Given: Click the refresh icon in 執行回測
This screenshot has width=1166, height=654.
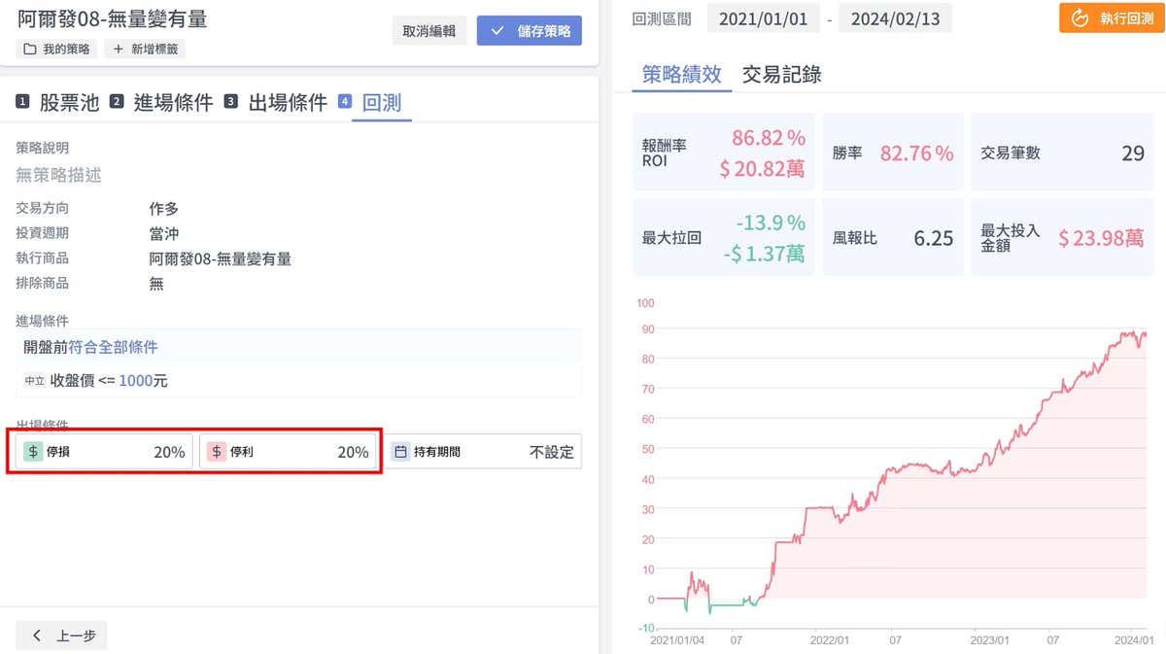Looking at the screenshot, I should point(1080,18).
